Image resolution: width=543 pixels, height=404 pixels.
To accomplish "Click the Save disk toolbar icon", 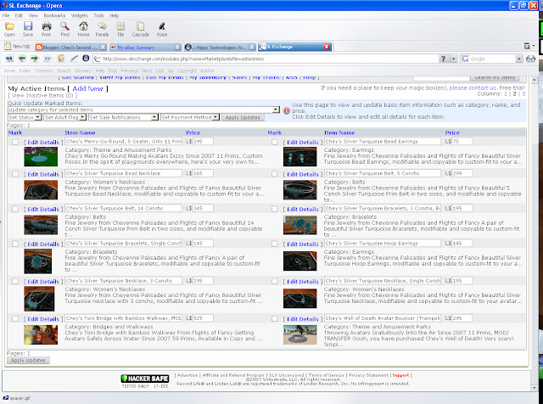I will point(28,26).
